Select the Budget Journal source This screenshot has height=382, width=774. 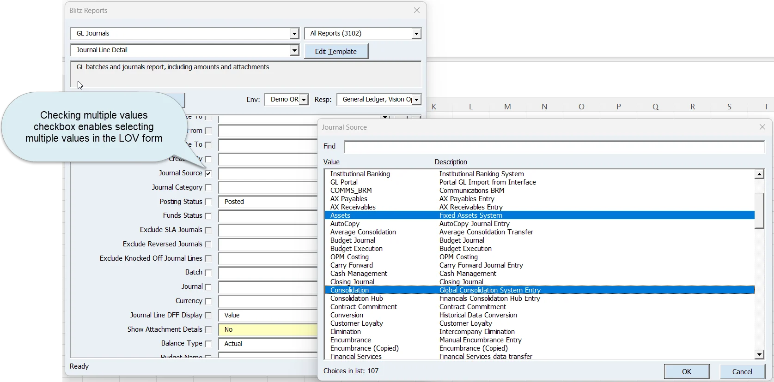(540, 240)
